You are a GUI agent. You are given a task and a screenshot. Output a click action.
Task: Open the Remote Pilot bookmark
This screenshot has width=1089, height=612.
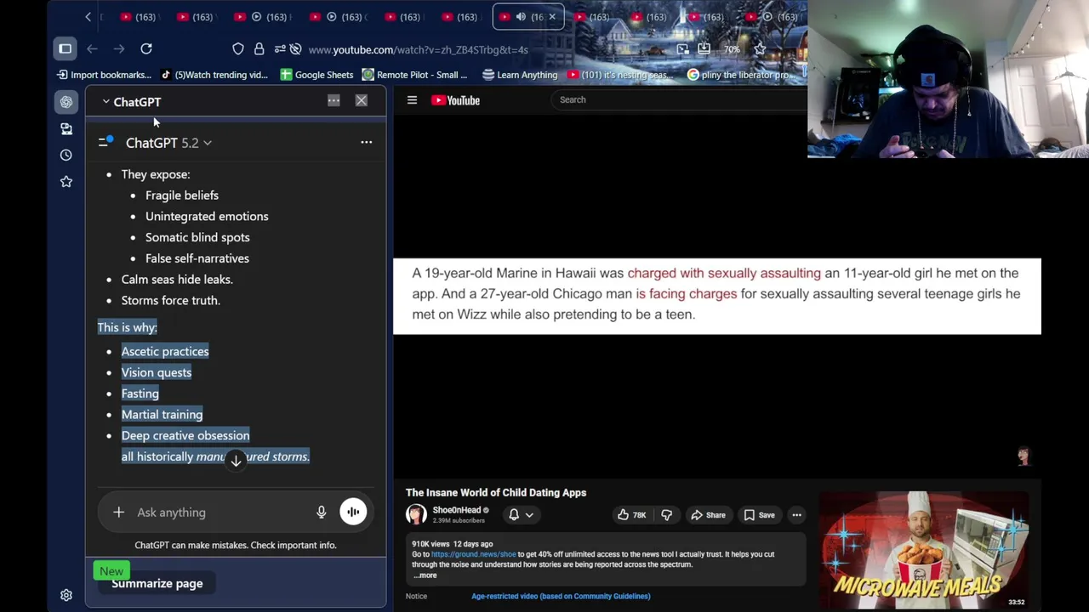[414, 75]
